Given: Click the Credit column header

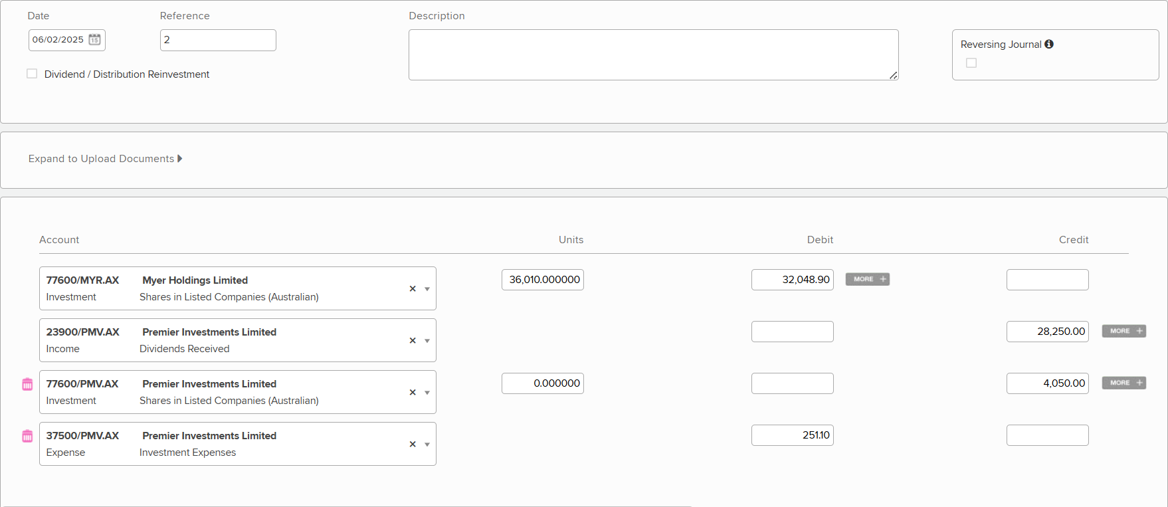Looking at the screenshot, I should click(x=1074, y=240).
